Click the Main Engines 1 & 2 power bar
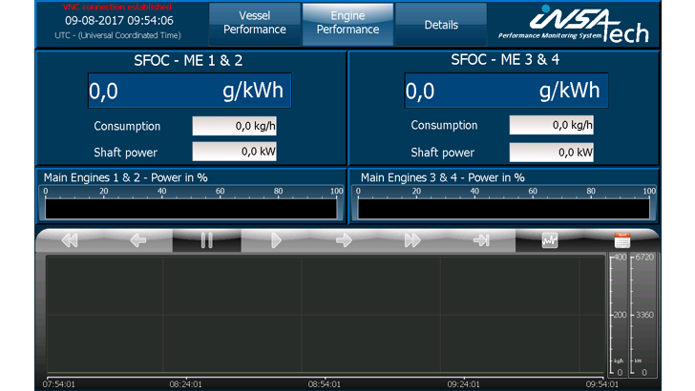This screenshot has height=391, width=695. coord(191,209)
